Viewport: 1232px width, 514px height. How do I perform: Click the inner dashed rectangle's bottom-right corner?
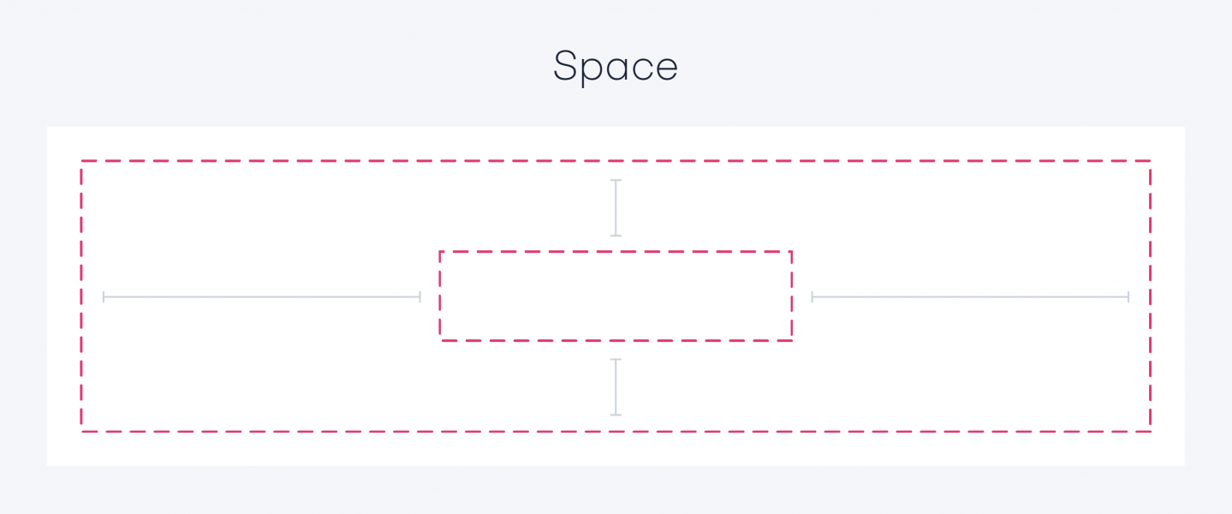click(791, 340)
